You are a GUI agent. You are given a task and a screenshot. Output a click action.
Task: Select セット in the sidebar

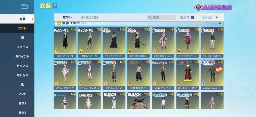click(x=17, y=28)
